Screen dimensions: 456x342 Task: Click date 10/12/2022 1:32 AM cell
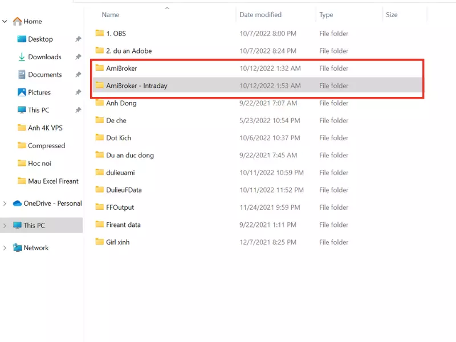pos(270,68)
